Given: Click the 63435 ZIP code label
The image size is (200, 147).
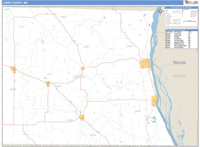Looking at the screenshot, I should [x=129, y=46].
